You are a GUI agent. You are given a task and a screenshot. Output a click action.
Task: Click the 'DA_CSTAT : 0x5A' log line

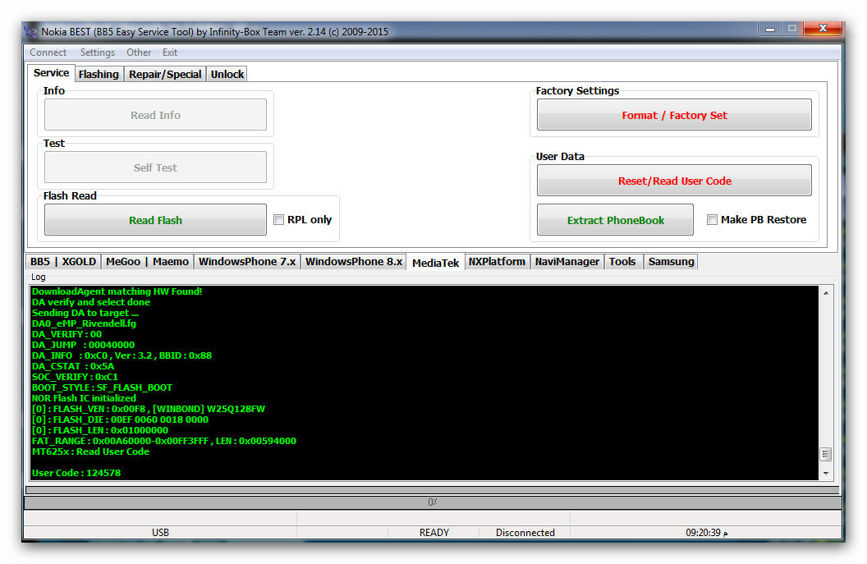coord(74,366)
